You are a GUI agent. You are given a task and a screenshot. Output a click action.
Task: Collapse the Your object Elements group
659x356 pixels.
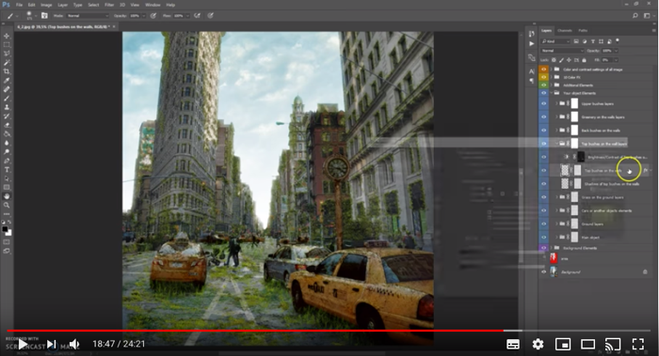click(x=552, y=93)
